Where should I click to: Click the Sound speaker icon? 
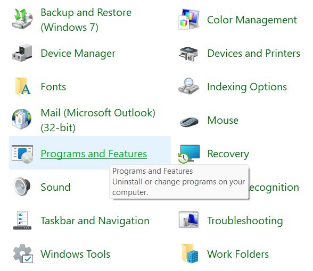coord(22,187)
